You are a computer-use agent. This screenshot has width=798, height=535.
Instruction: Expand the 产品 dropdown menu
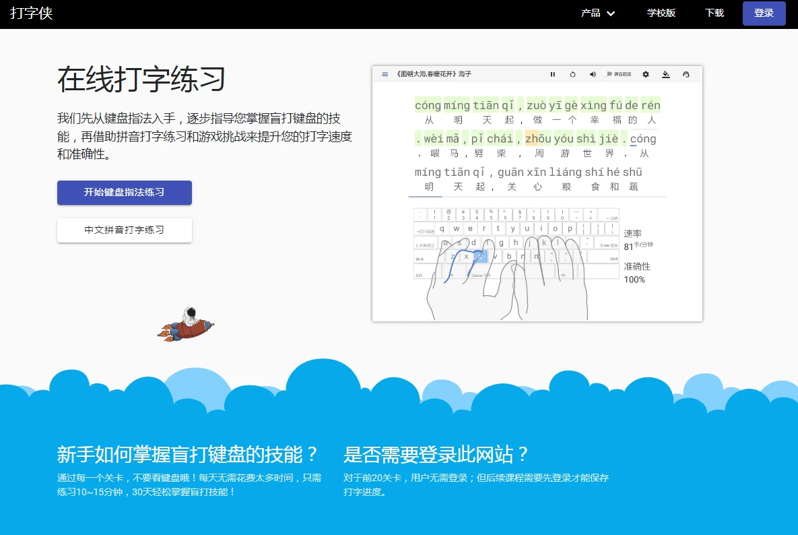click(591, 13)
